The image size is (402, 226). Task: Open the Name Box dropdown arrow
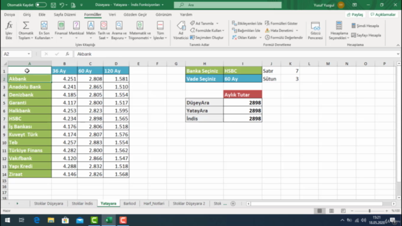(29, 54)
